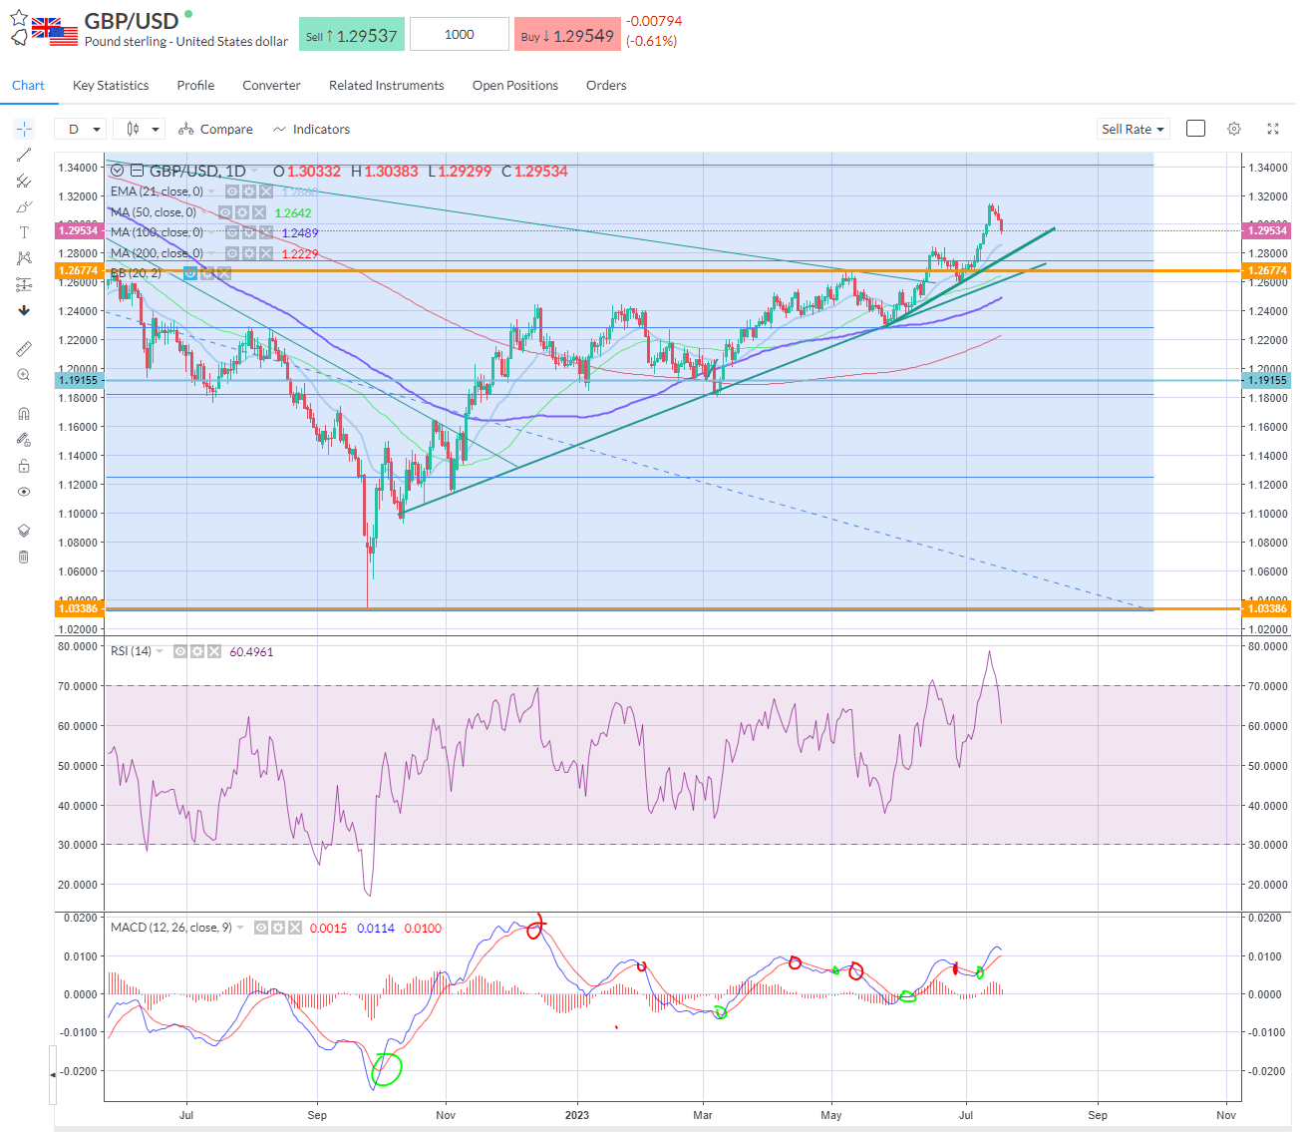Remove the MACD indicator
The width and height of the screenshot is (1300, 1132).
295,928
